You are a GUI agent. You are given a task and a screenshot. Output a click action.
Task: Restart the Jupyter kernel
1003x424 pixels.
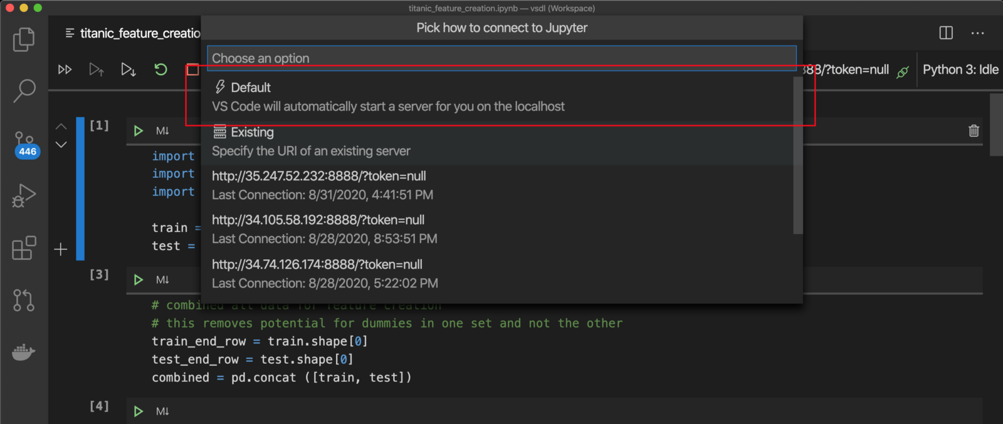[160, 70]
